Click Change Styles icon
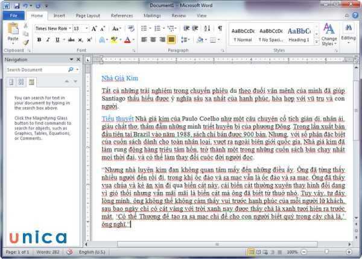 click(x=329, y=34)
